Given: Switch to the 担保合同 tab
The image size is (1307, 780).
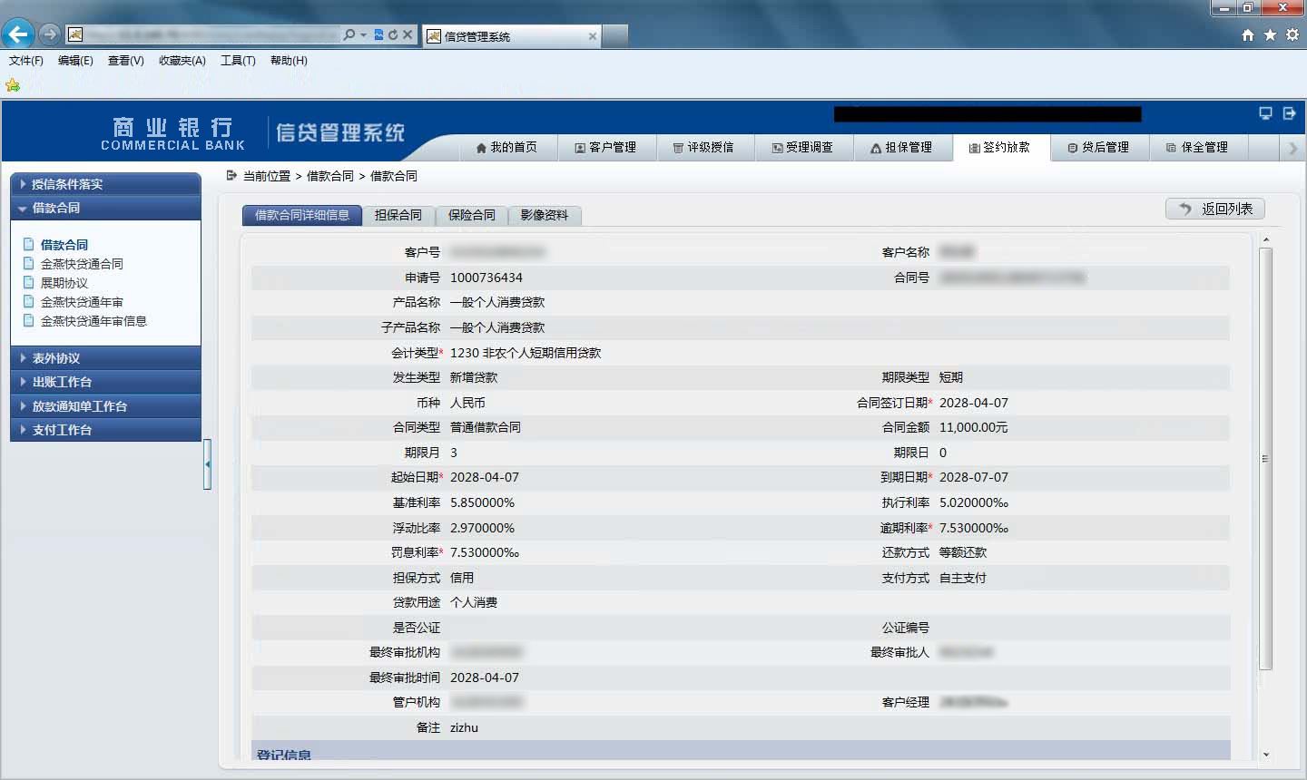Looking at the screenshot, I should point(398,215).
